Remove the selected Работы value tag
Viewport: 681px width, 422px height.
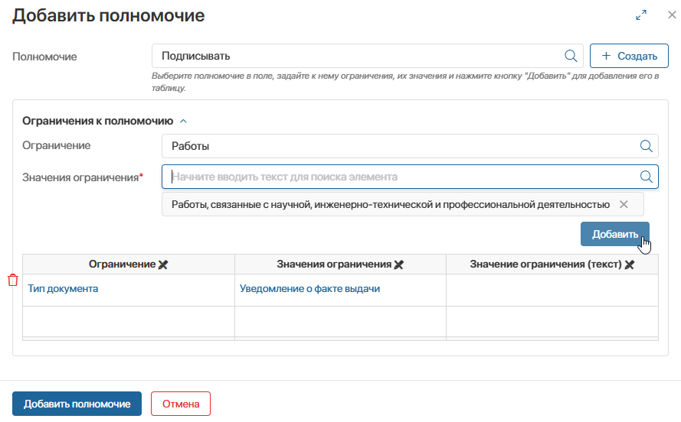(624, 204)
